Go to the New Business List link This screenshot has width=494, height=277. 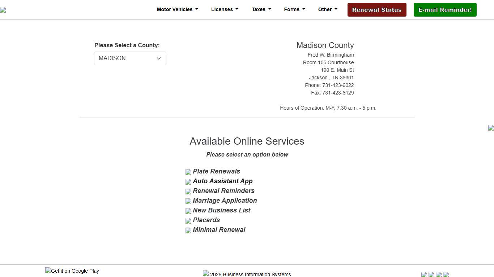(221, 210)
